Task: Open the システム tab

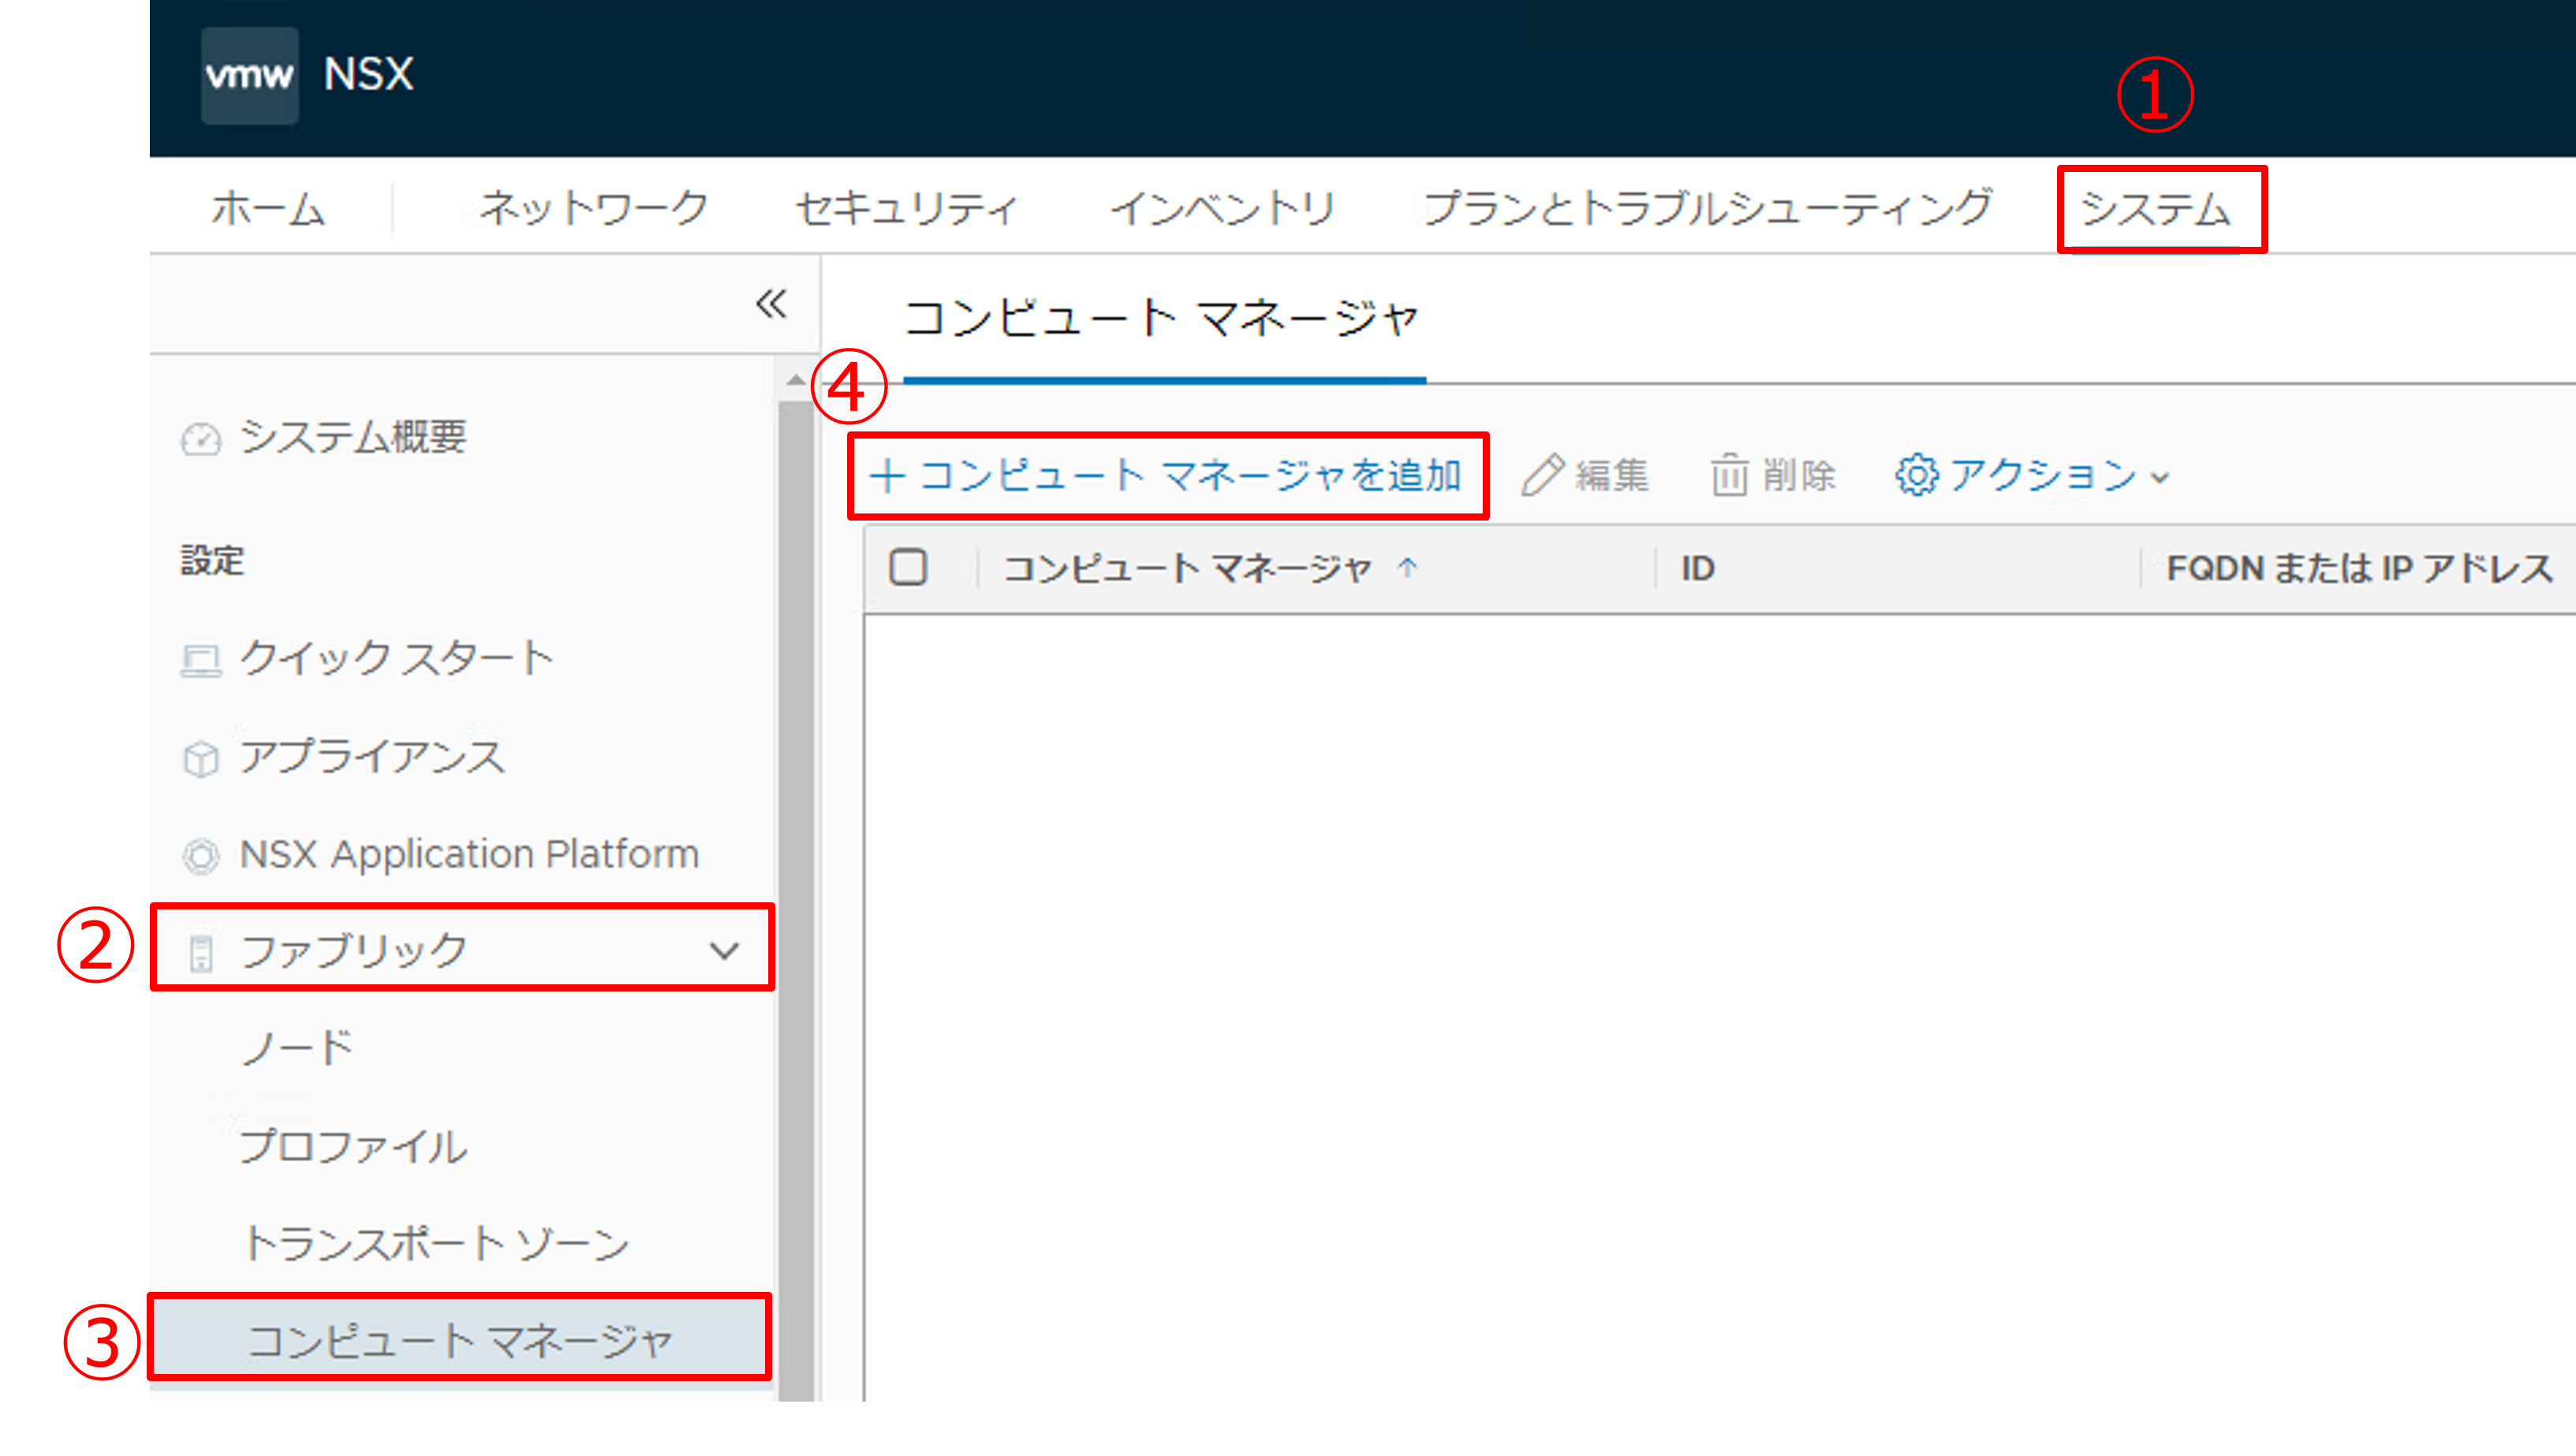Action: click(2156, 209)
